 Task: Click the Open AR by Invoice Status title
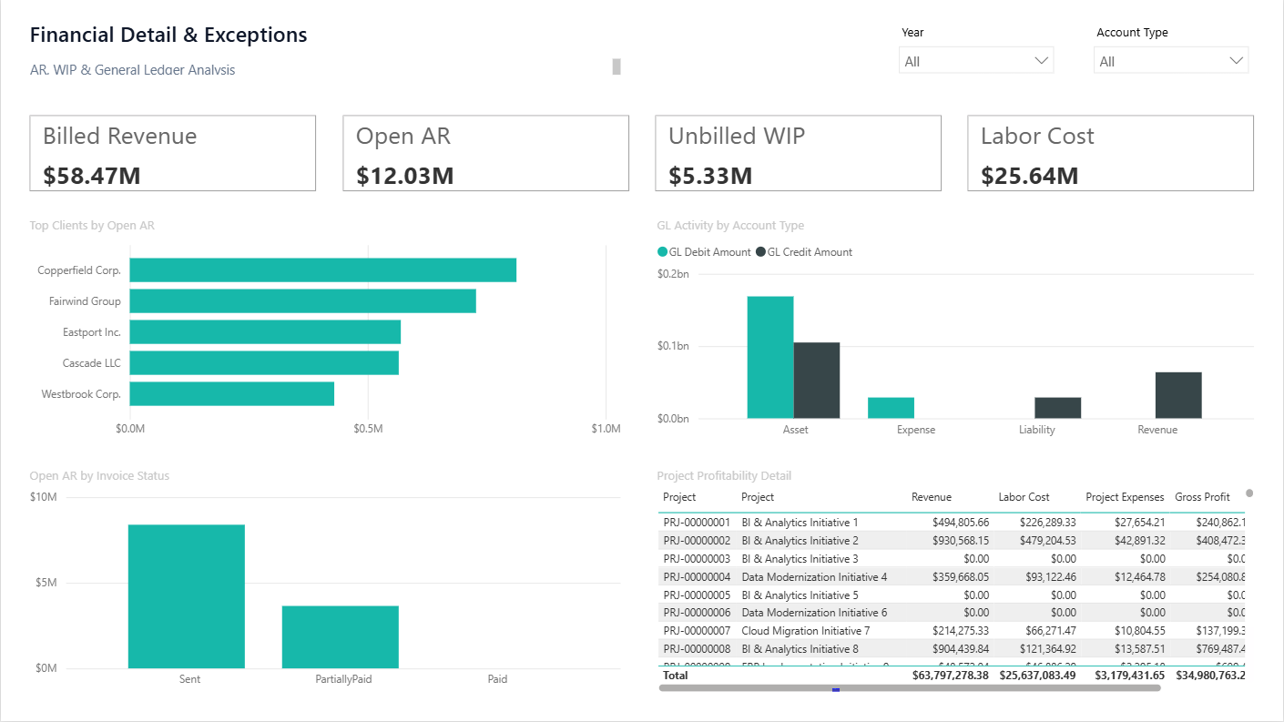tap(99, 476)
